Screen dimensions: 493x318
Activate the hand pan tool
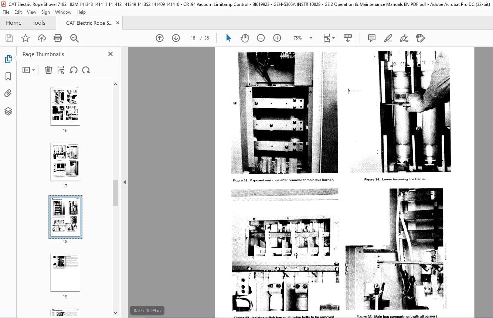click(x=245, y=38)
